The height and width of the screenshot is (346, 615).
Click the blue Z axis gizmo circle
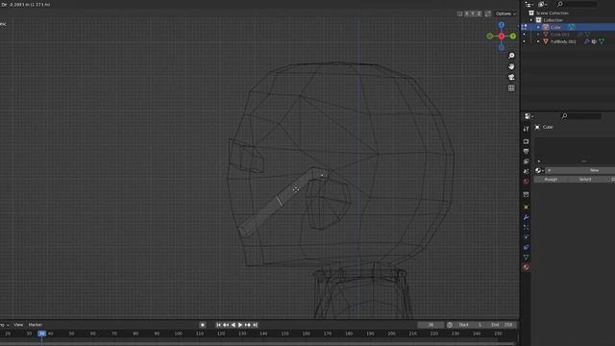click(x=502, y=25)
